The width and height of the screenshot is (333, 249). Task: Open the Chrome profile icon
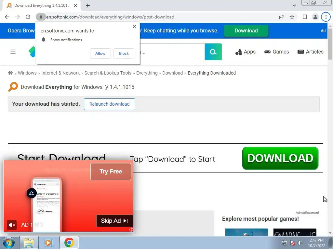click(x=315, y=17)
